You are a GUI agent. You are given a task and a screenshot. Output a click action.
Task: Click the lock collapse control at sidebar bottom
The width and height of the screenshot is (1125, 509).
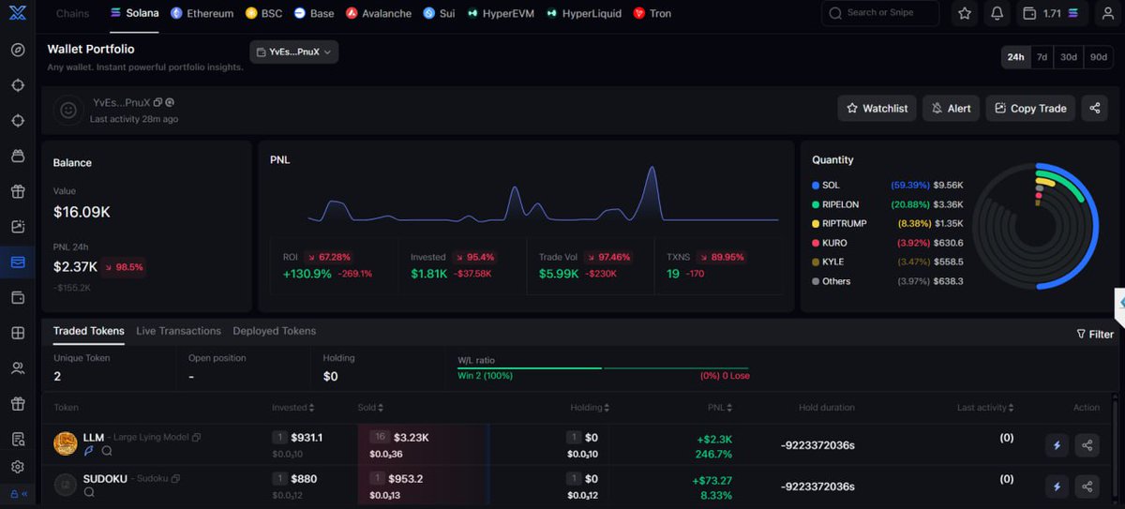[x=18, y=494]
